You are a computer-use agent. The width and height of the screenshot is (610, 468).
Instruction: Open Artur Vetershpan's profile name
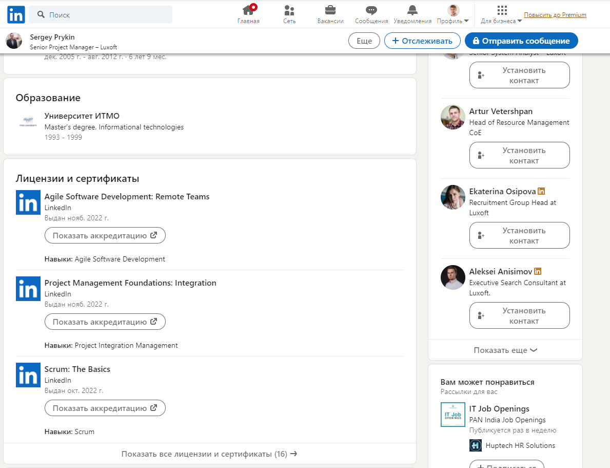coord(501,111)
